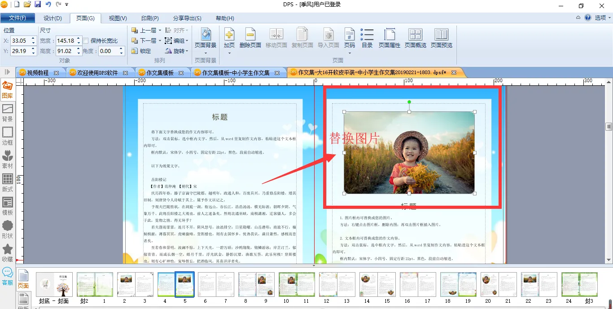Expand the 页码 dropdown arrow
613x309 pixels.
(x=349, y=53)
